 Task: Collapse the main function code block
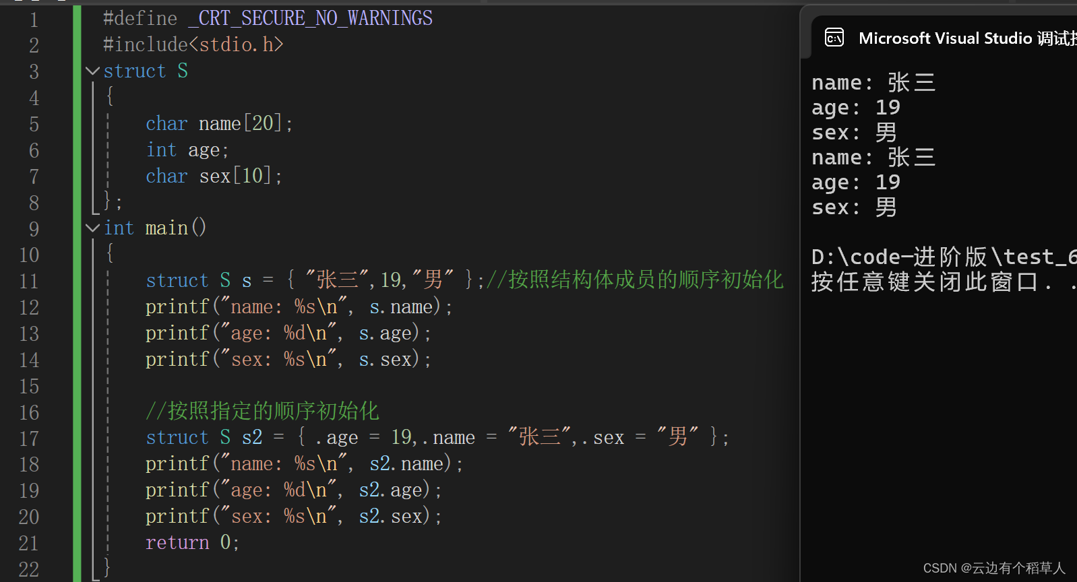tap(93, 228)
